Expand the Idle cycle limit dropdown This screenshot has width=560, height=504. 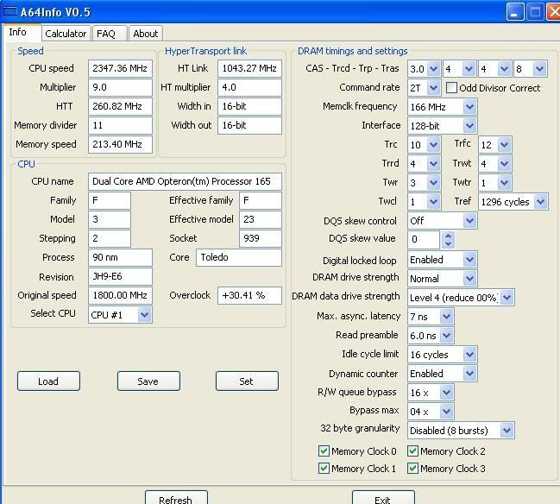(442, 355)
